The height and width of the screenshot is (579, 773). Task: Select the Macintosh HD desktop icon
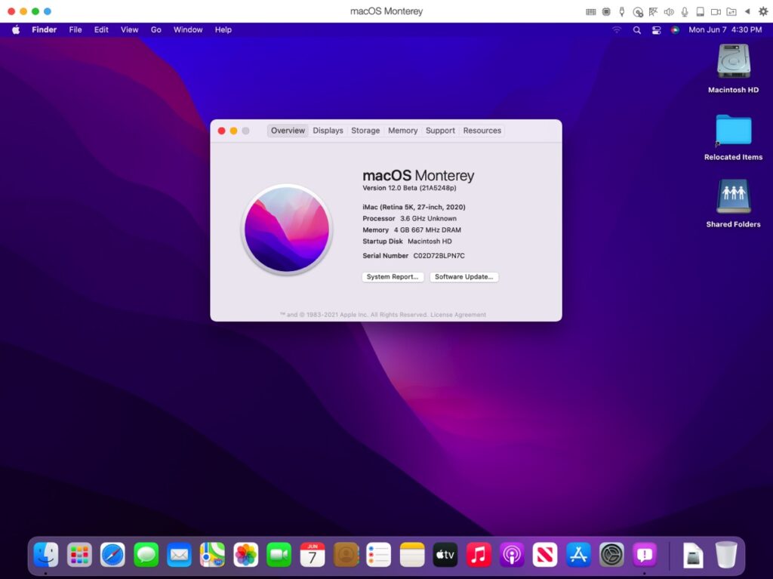click(733, 69)
